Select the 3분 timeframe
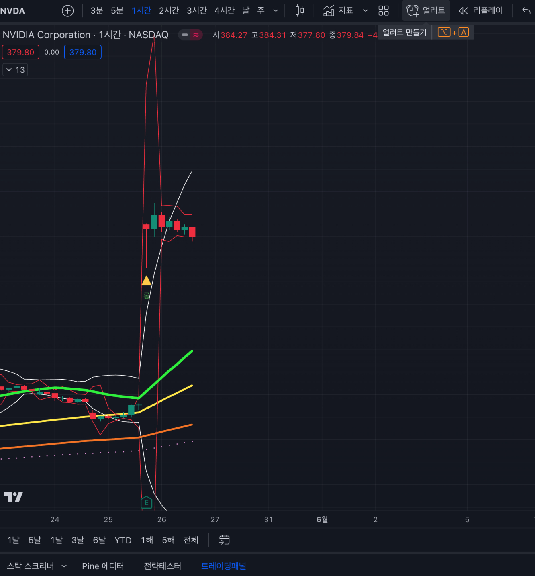Image resolution: width=535 pixels, height=576 pixels. coord(96,11)
